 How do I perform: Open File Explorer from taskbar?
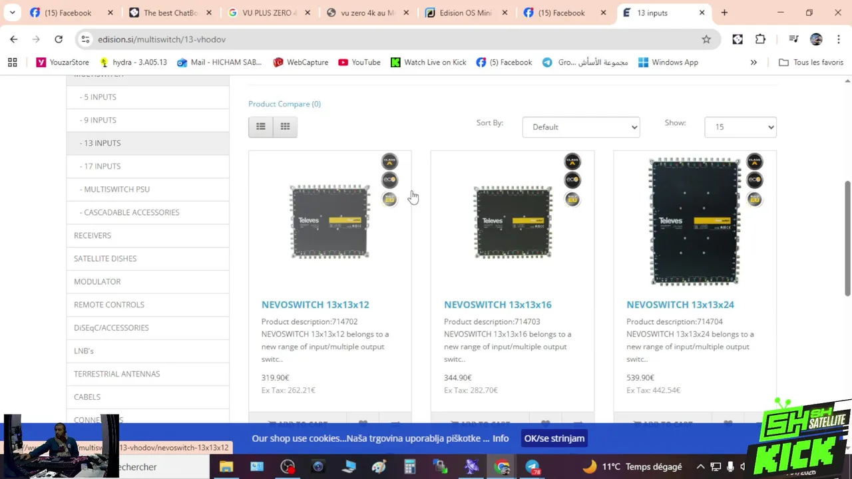(226, 467)
